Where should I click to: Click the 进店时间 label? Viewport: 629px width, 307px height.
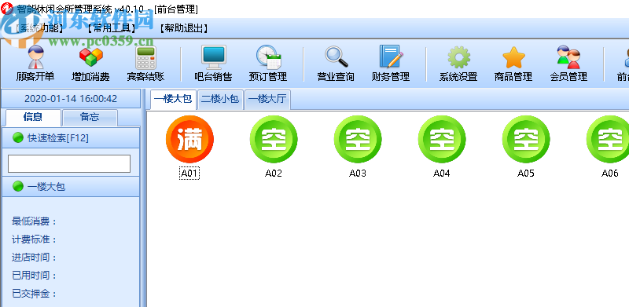(34, 258)
